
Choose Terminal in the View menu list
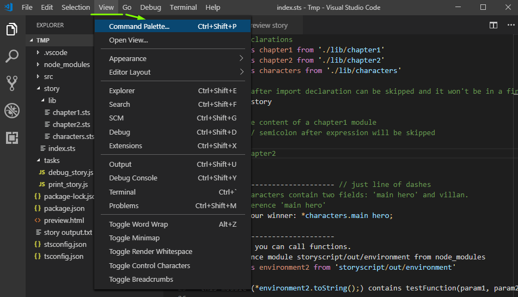click(173, 192)
